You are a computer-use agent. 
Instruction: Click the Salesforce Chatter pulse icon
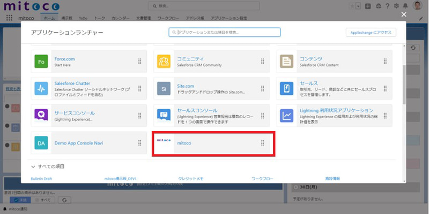[x=41, y=88]
